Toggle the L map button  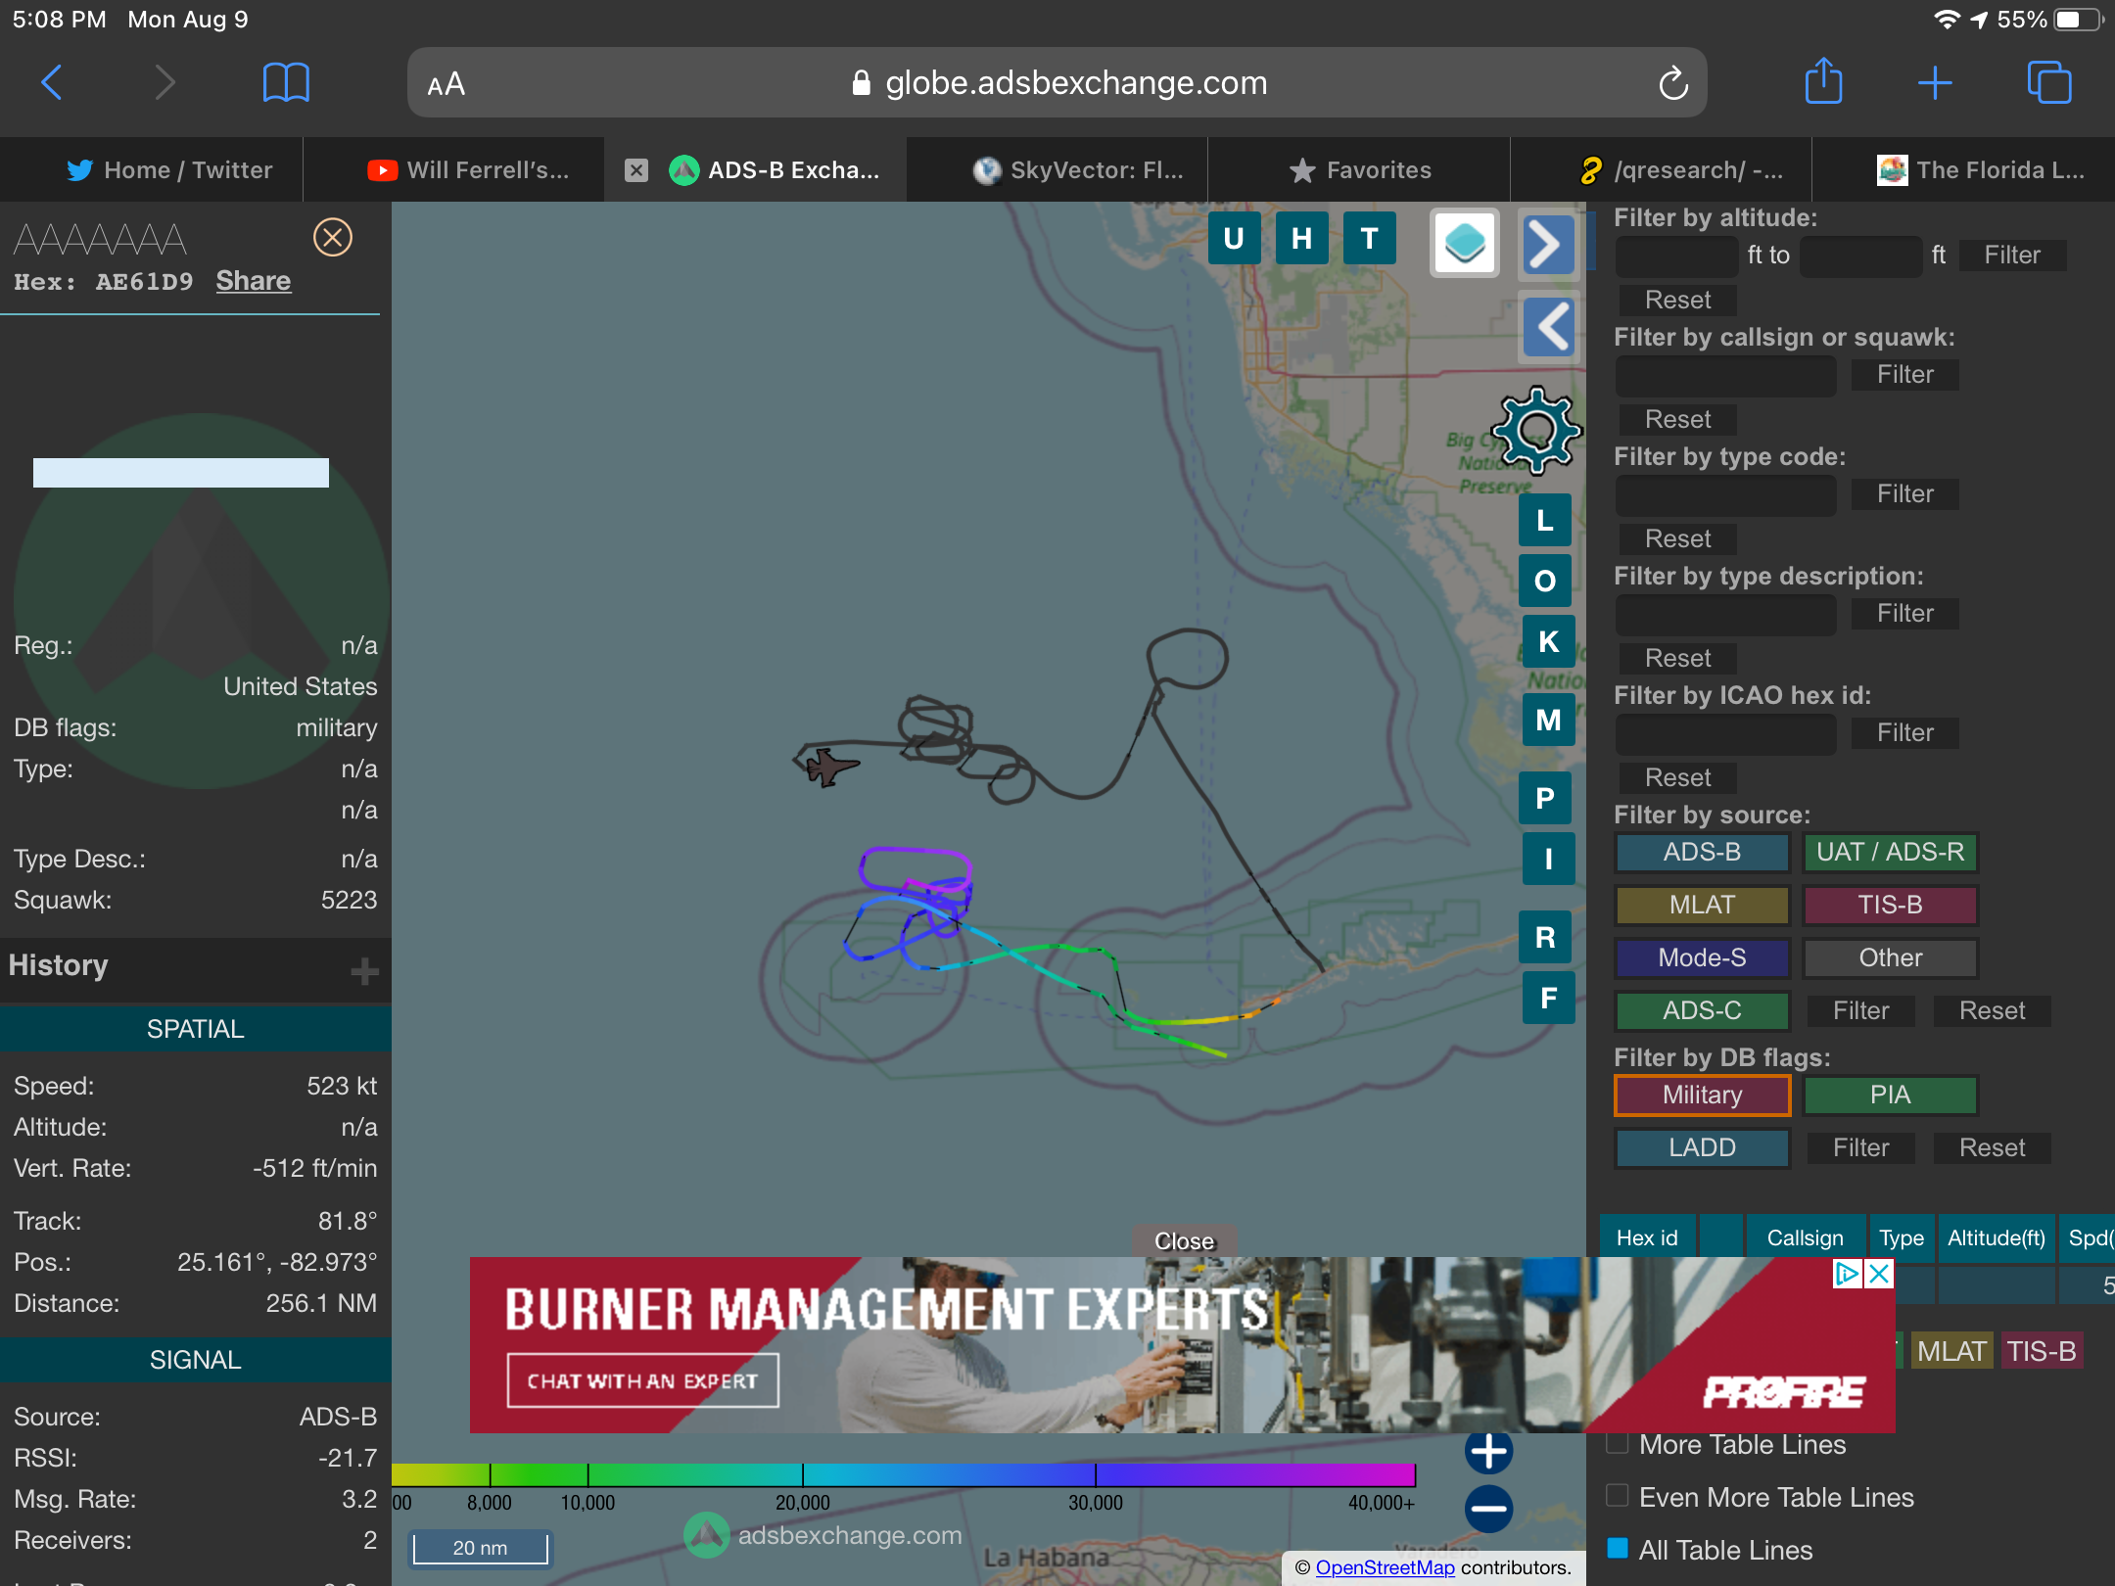(x=1545, y=520)
